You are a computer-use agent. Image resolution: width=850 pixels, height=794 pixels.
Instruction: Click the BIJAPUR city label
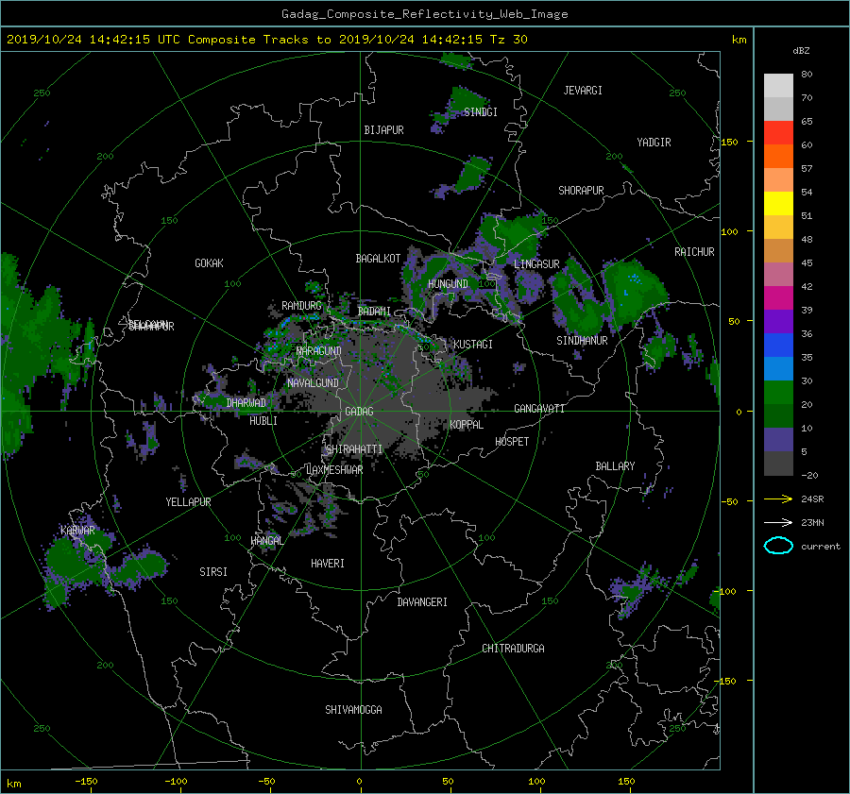point(383,130)
